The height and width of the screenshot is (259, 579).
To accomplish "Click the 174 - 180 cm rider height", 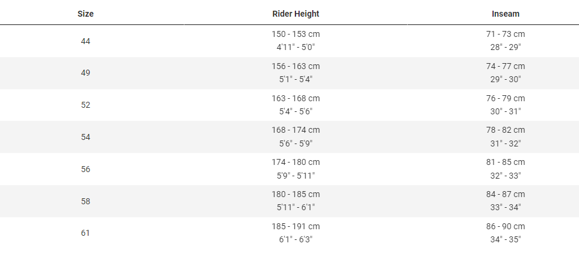I will coord(295,162).
